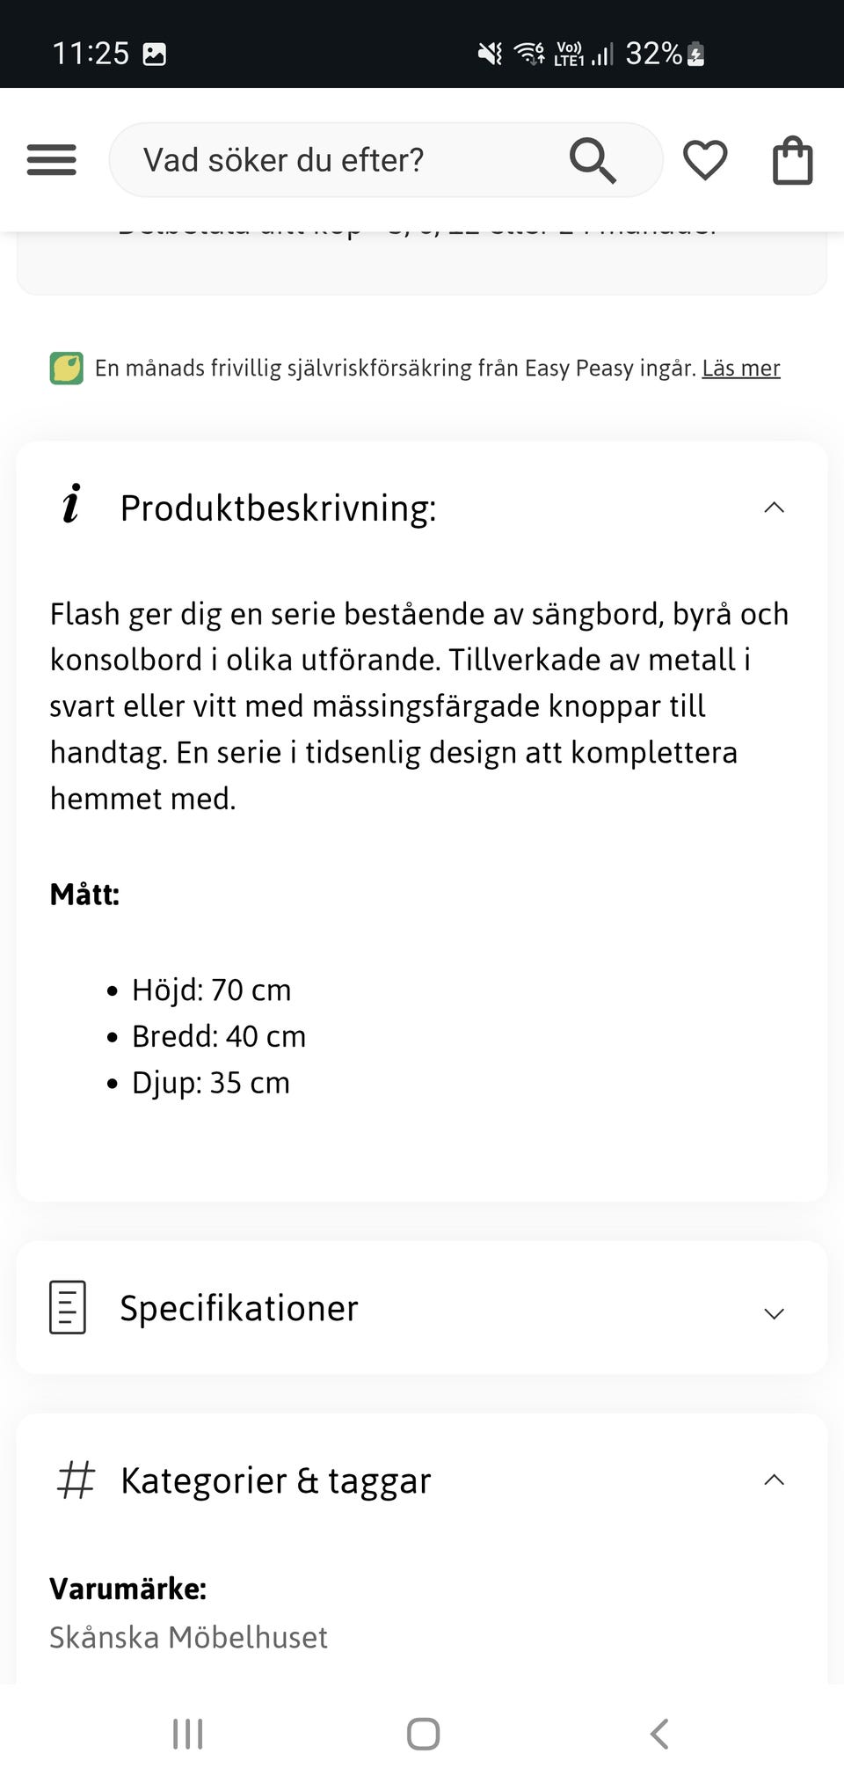Open the shopping bag icon
The height and width of the screenshot is (1783, 844).
click(x=793, y=159)
